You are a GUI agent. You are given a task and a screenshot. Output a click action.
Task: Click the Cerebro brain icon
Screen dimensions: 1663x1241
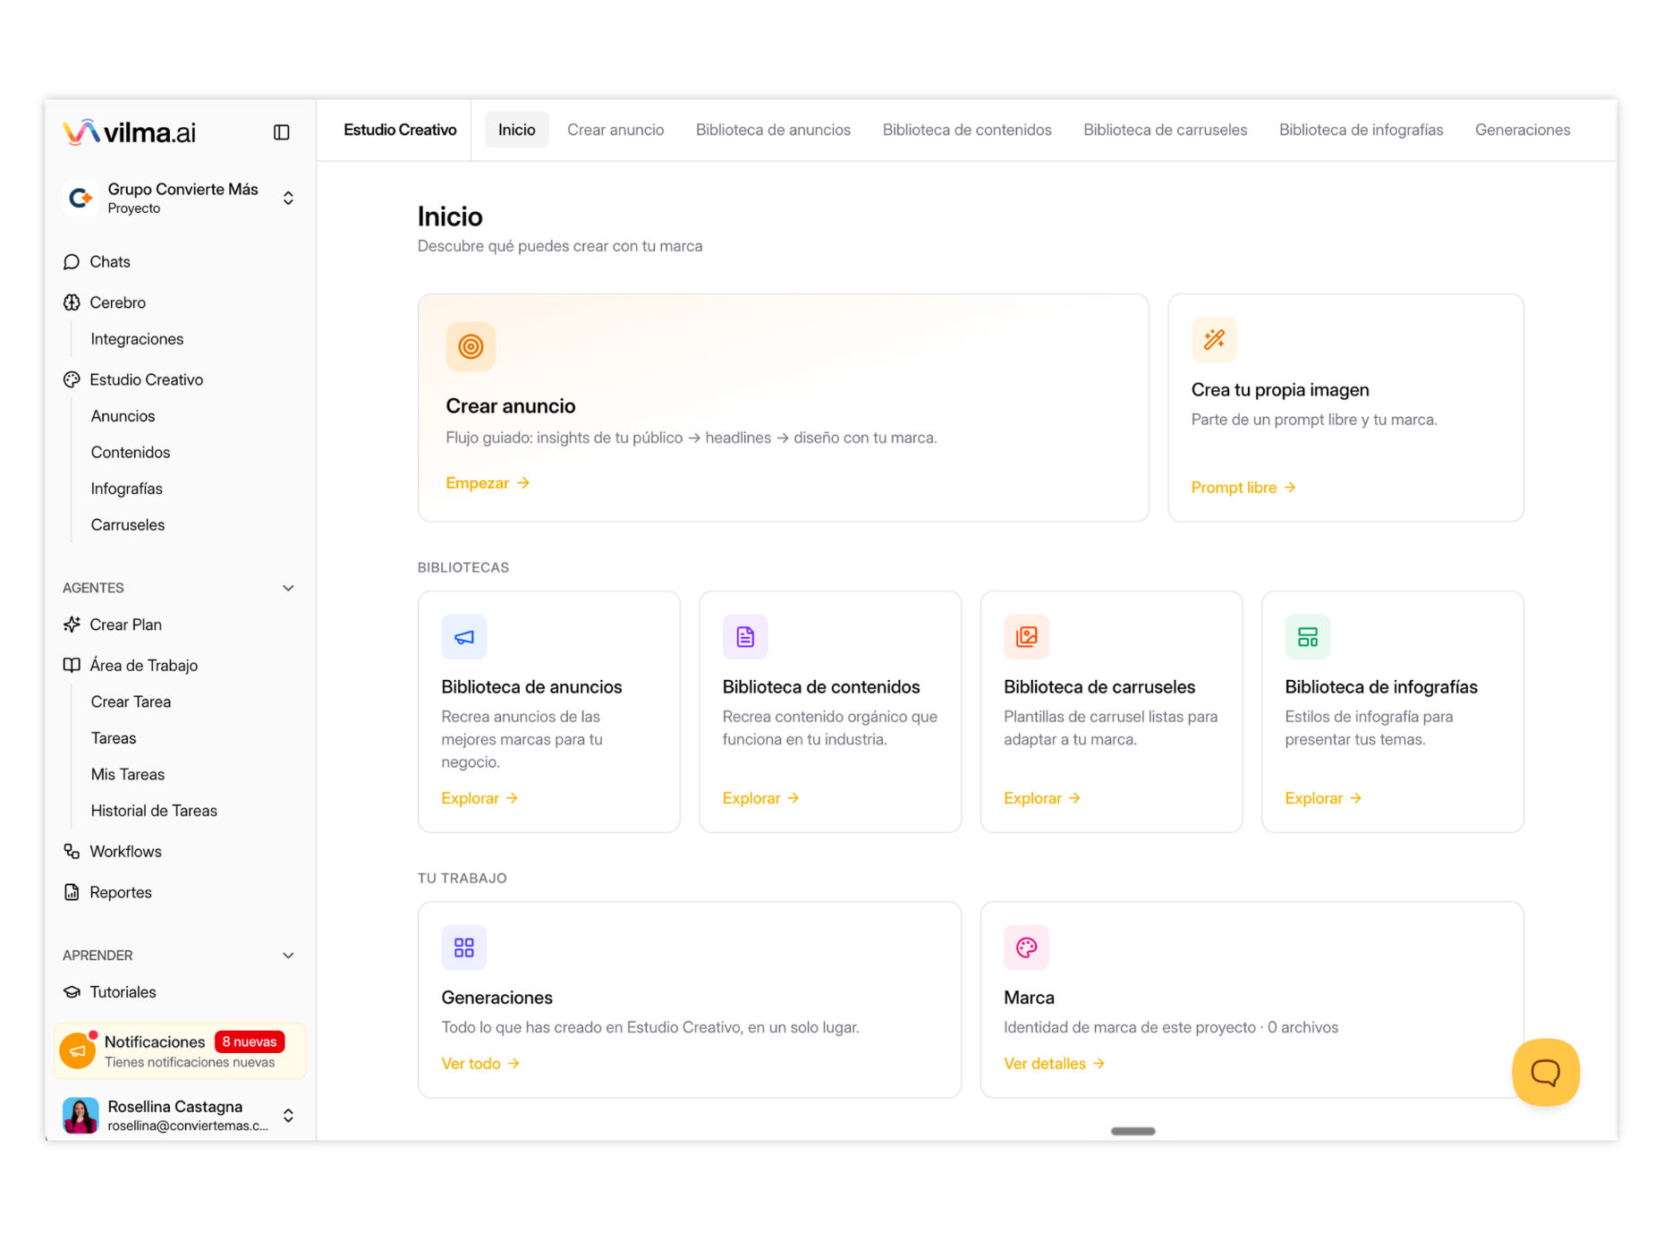tap(72, 302)
